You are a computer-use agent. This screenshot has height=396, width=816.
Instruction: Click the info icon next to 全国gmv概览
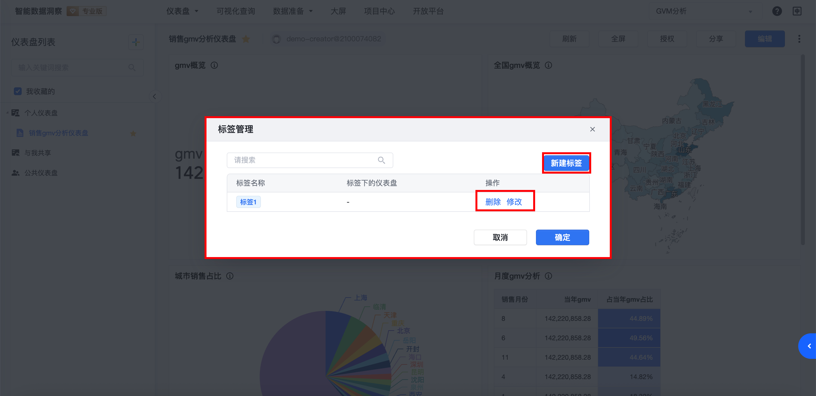point(548,65)
